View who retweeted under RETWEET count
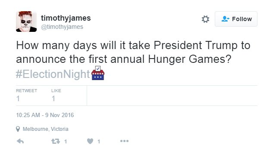The image size is (273, 158). (x=26, y=96)
